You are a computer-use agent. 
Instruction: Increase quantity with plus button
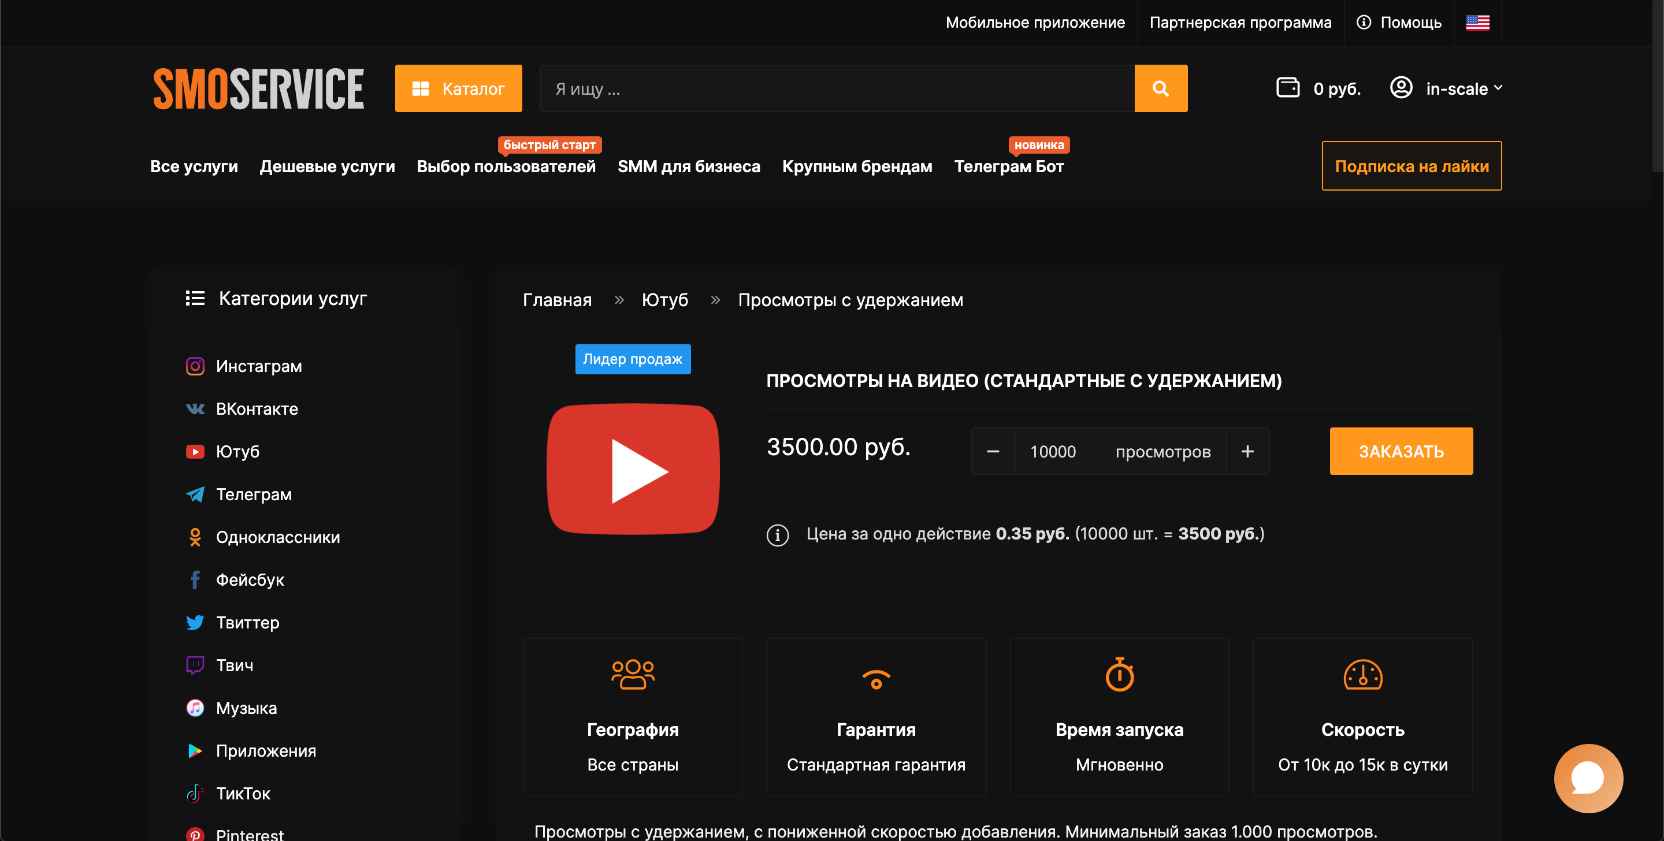pos(1247,451)
